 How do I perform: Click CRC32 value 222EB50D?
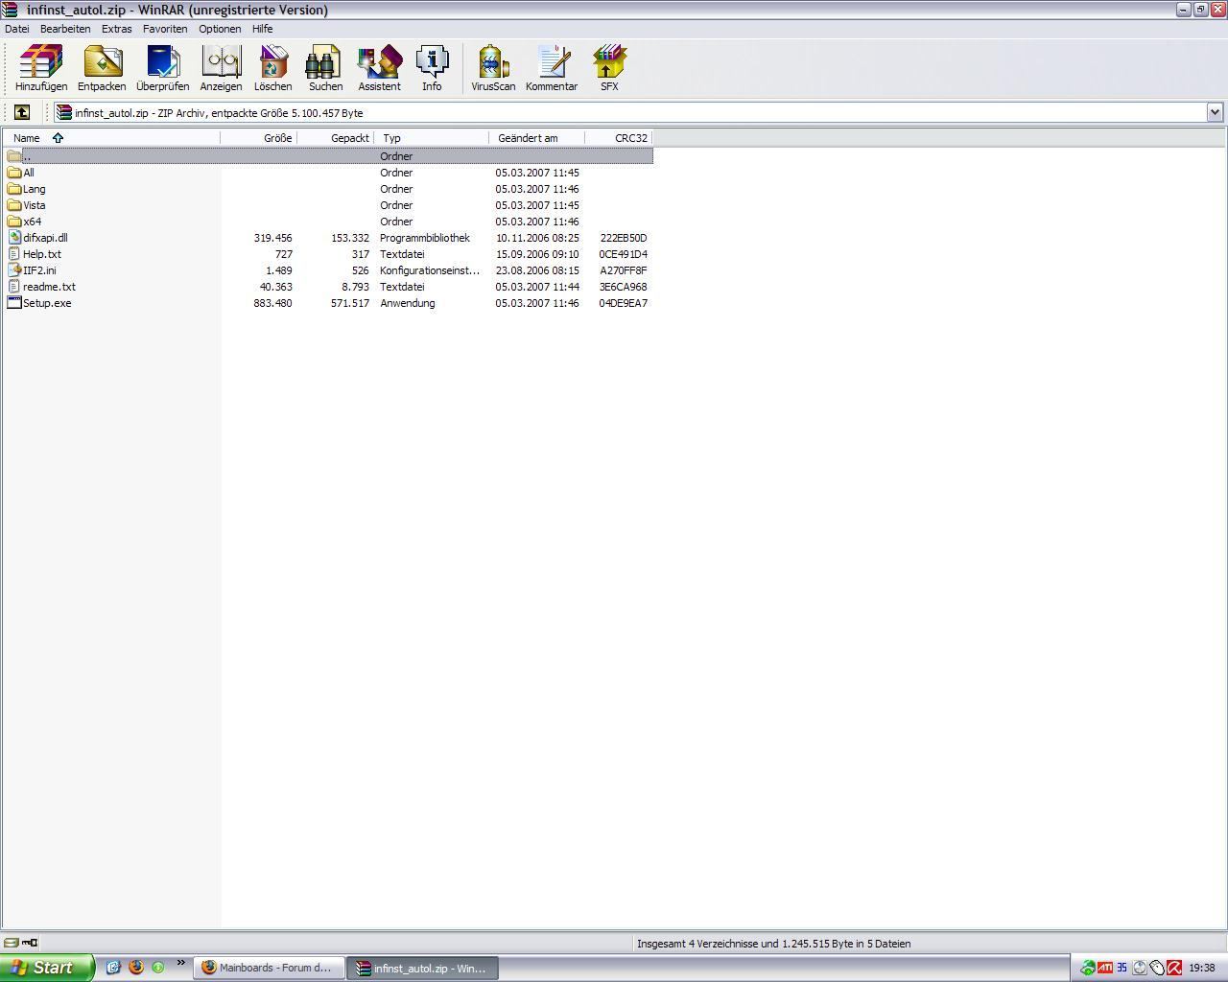click(x=624, y=238)
